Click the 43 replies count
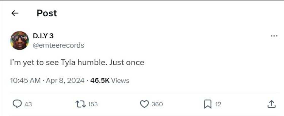The width and height of the screenshot is (284, 116). tap(28, 104)
